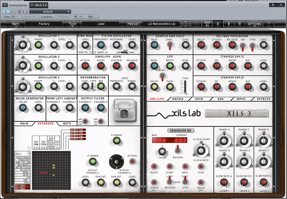Toggle Voltage Processor TYPE switch
The height and width of the screenshot is (199, 287).
tap(253, 47)
